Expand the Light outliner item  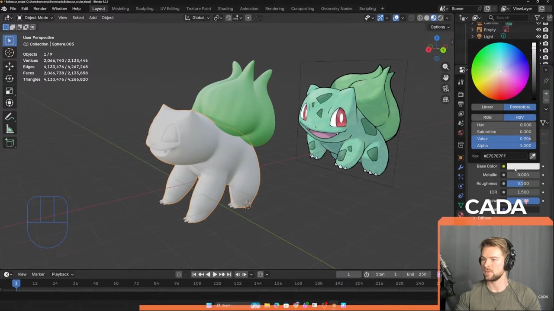tap(472, 37)
